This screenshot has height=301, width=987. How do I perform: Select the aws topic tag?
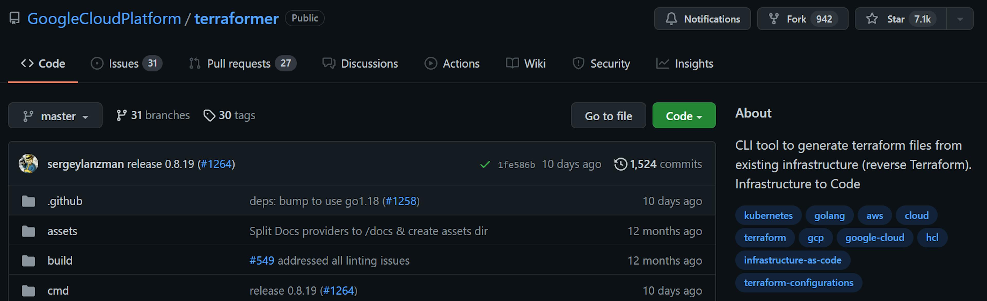[x=875, y=215]
